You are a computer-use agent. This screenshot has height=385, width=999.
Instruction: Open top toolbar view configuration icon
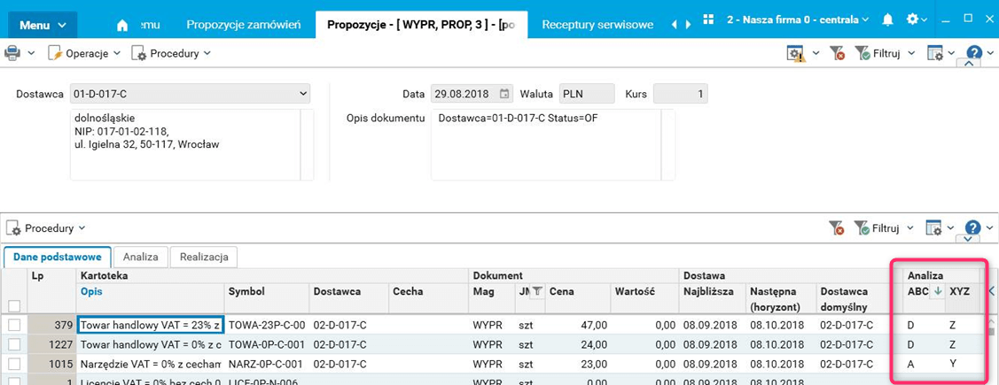pyautogui.click(x=934, y=53)
